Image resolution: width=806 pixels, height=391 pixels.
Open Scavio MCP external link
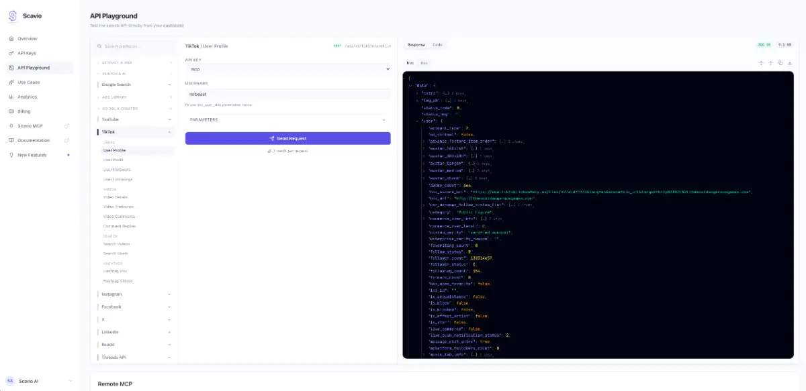[39, 126]
